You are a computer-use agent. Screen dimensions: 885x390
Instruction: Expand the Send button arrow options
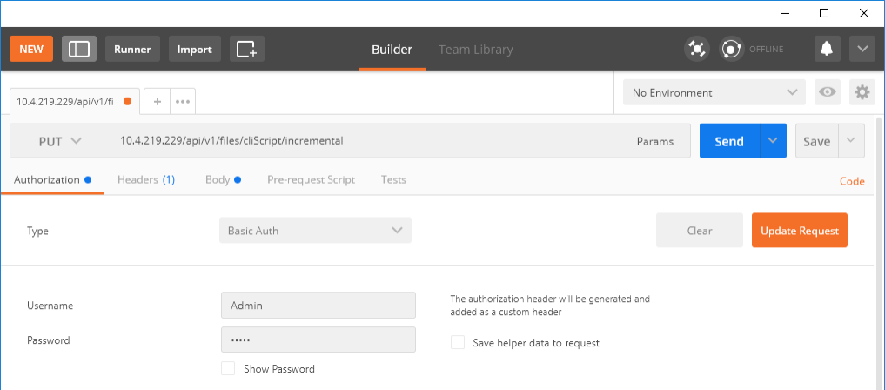[x=772, y=141]
